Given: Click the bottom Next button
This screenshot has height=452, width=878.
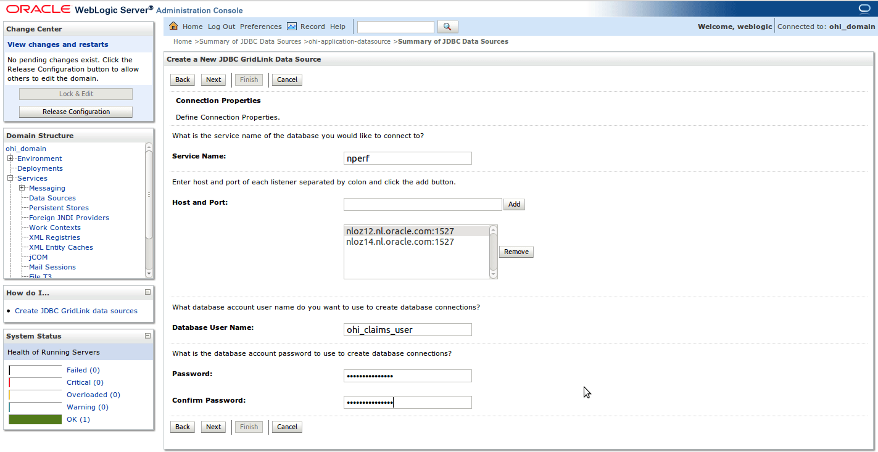Looking at the screenshot, I should point(213,427).
